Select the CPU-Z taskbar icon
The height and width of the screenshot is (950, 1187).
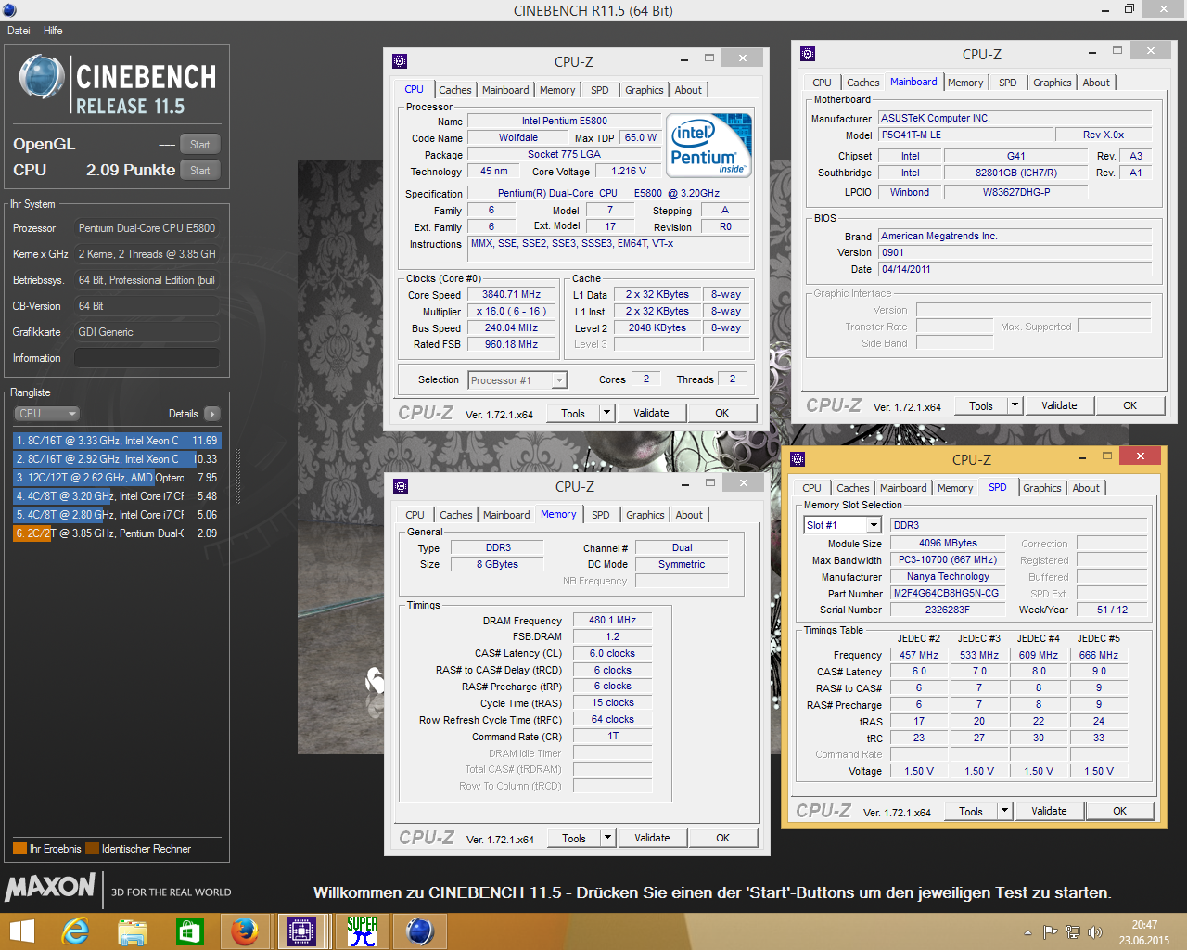click(x=302, y=931)
